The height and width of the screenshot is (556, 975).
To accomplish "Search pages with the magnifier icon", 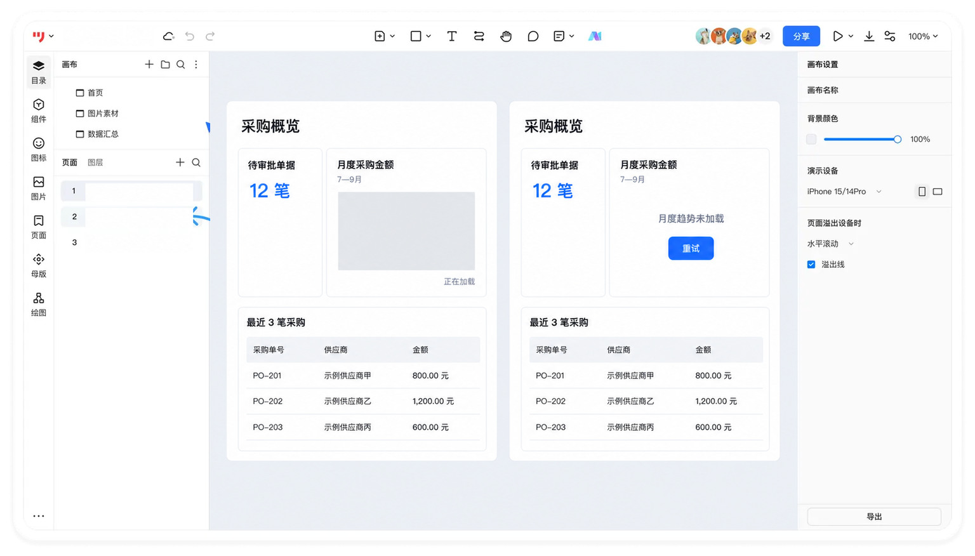I will (x=196, y=162).
